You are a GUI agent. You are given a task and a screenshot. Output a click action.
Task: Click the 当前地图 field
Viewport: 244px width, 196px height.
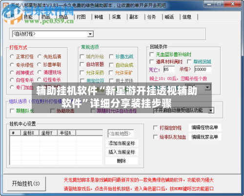point(121,134)
